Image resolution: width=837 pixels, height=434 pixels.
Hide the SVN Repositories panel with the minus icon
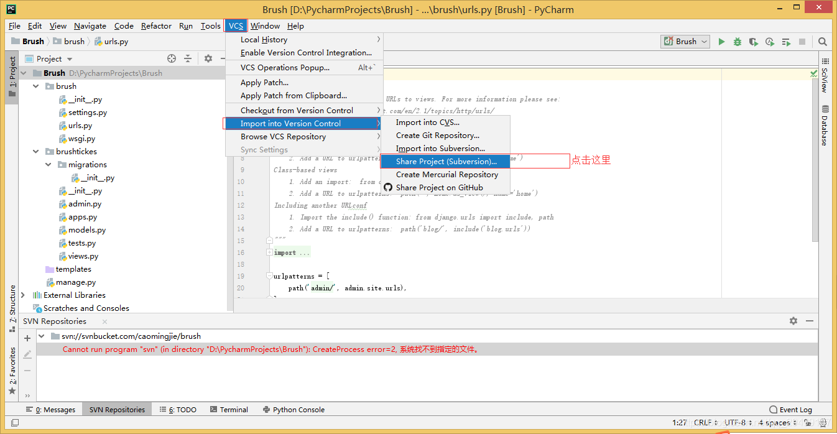(x=809, y=321)
